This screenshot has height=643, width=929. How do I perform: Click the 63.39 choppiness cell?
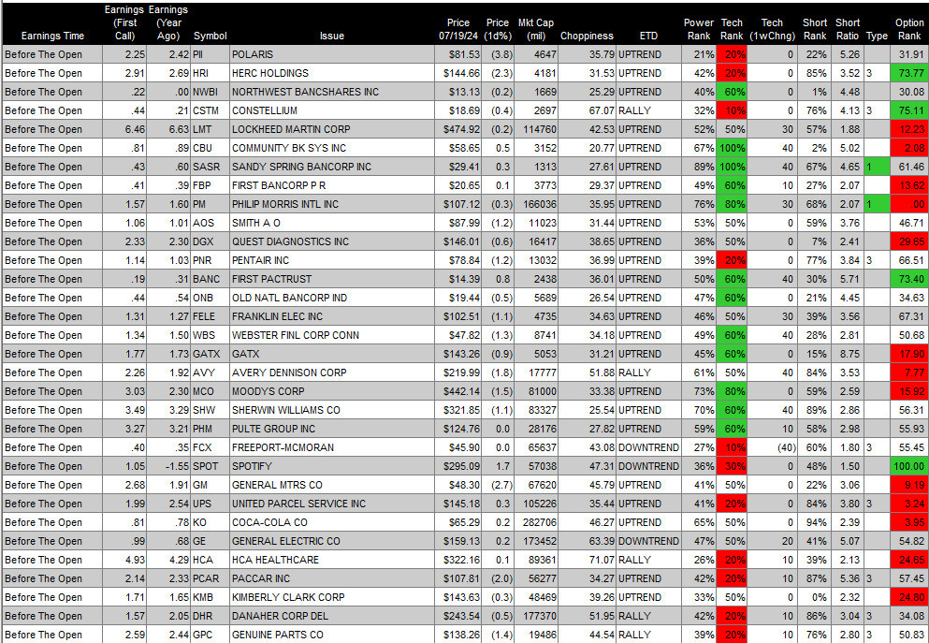click(x=587, y=542)
